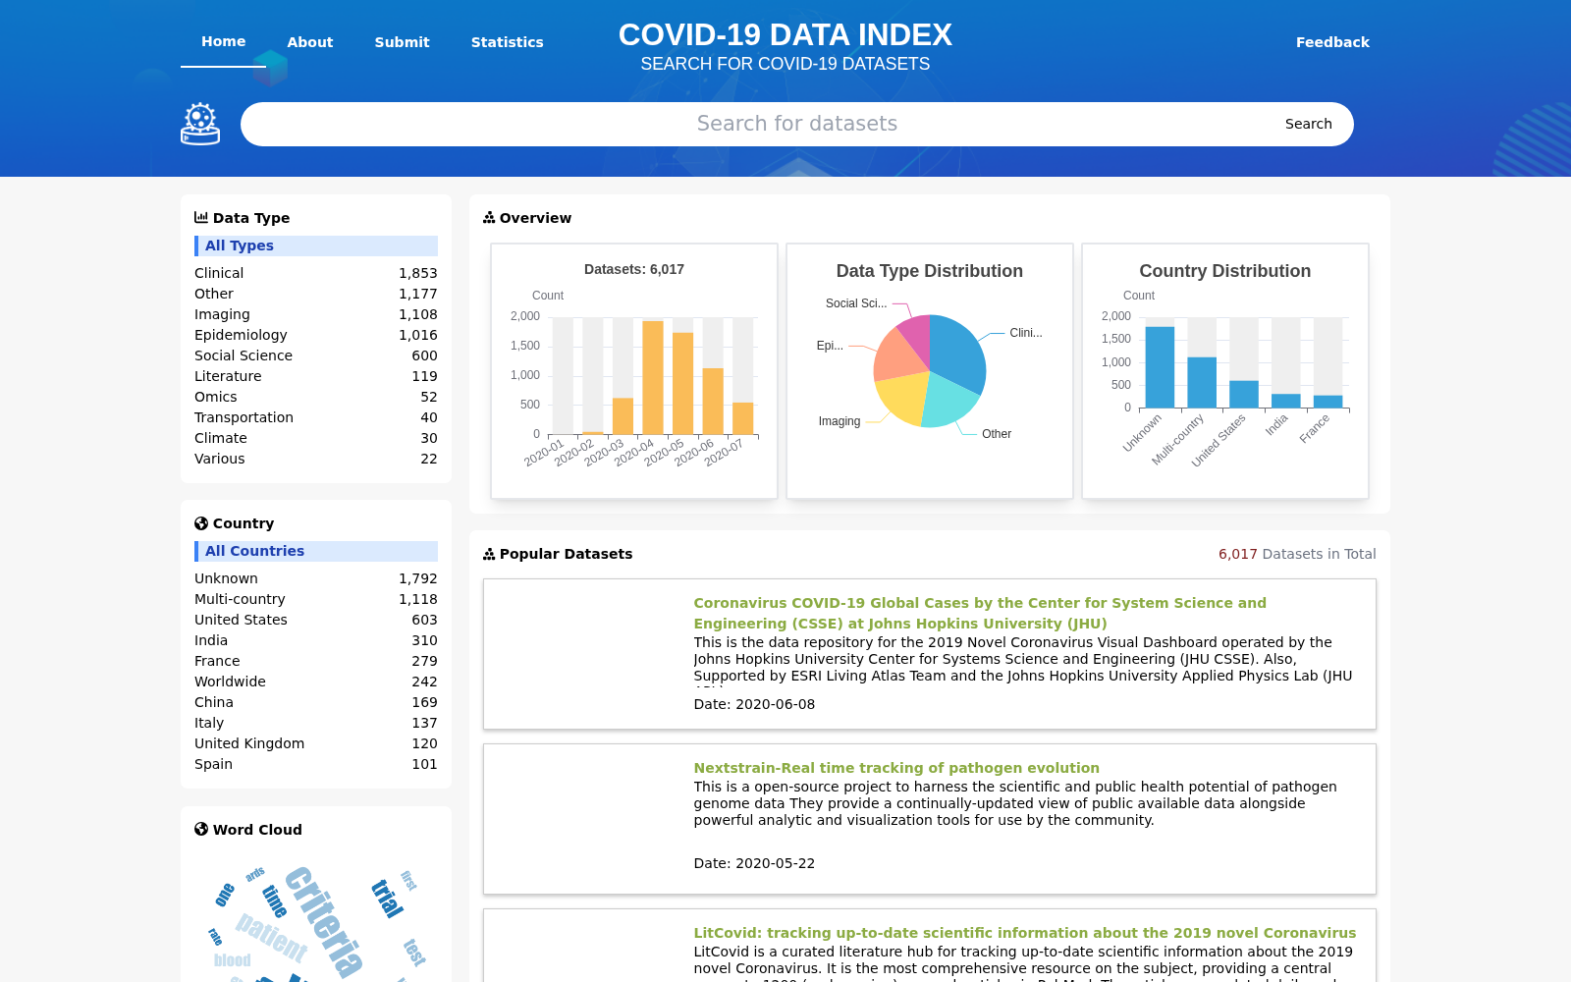Click the 2020-04 bar in datasets chart
Image resolution: width=1571 pixels, height=982 pixels.
click(x=653, y=378)
